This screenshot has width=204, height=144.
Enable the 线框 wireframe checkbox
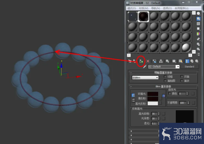[x=165, y=77]
